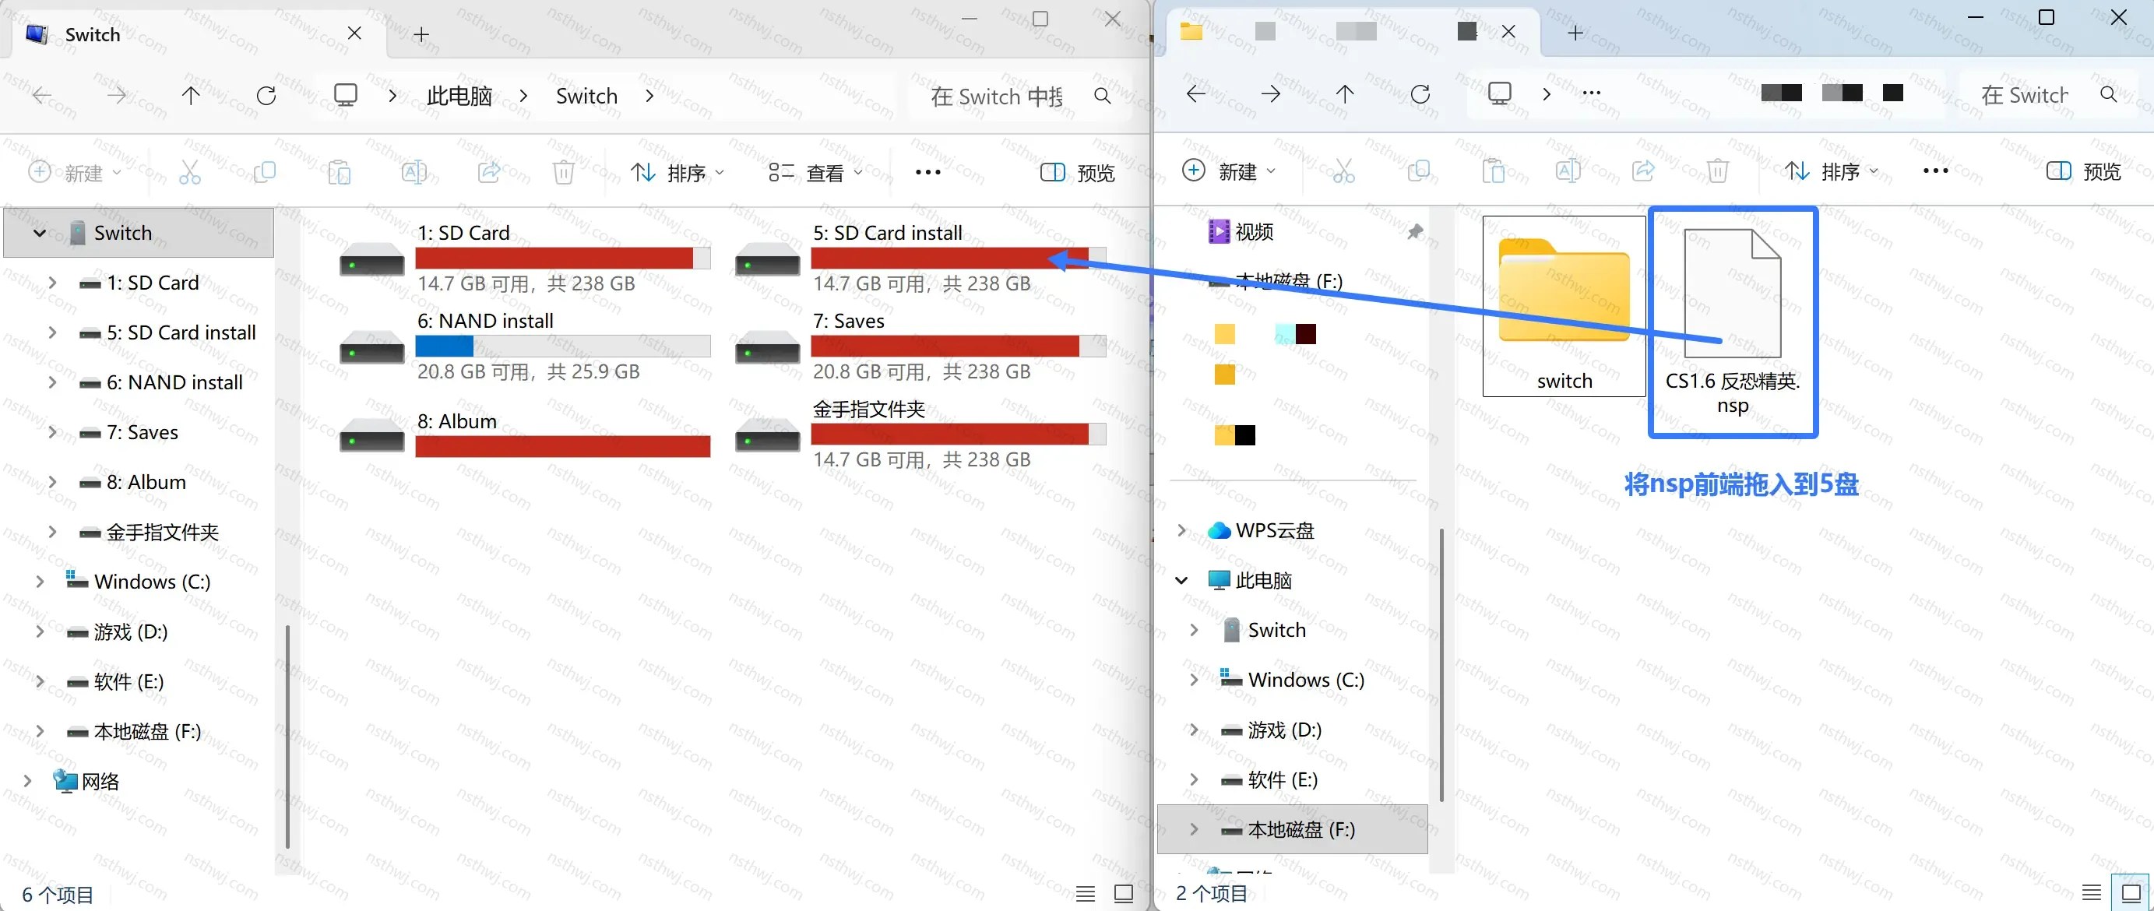This screenshot has width=2154, height=911.
Task: Select 金手指文件夹 in left tree
Action: [162, 532]
